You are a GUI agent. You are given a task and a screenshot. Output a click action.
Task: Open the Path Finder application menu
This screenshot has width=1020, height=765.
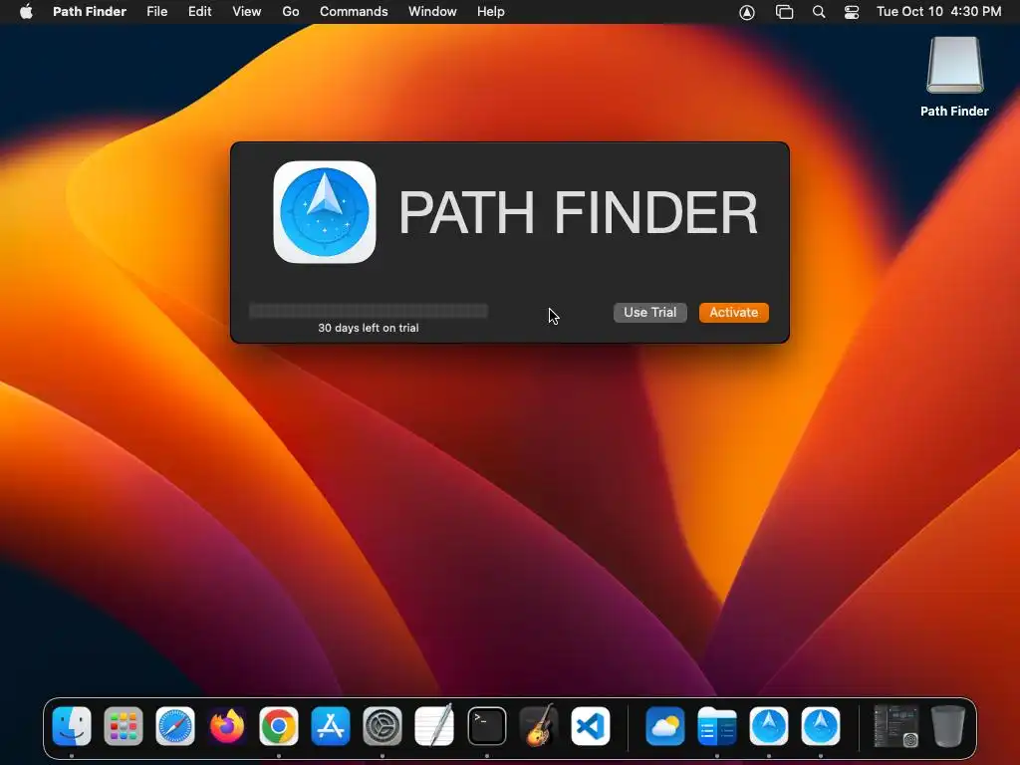click(x=90, y=12)
